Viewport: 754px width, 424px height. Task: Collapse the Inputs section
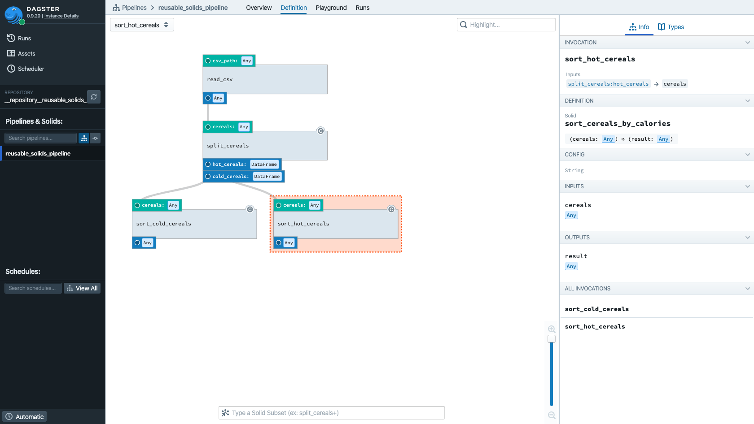[x=747, y=186]
